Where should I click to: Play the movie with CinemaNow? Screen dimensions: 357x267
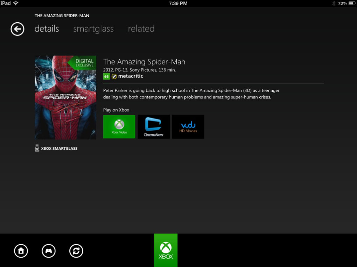154,126
